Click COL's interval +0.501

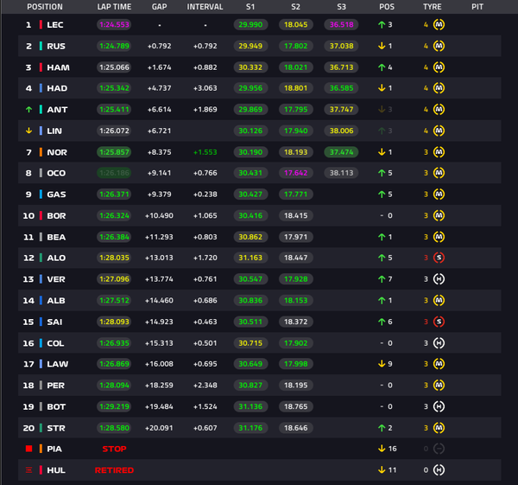[205, 343]
